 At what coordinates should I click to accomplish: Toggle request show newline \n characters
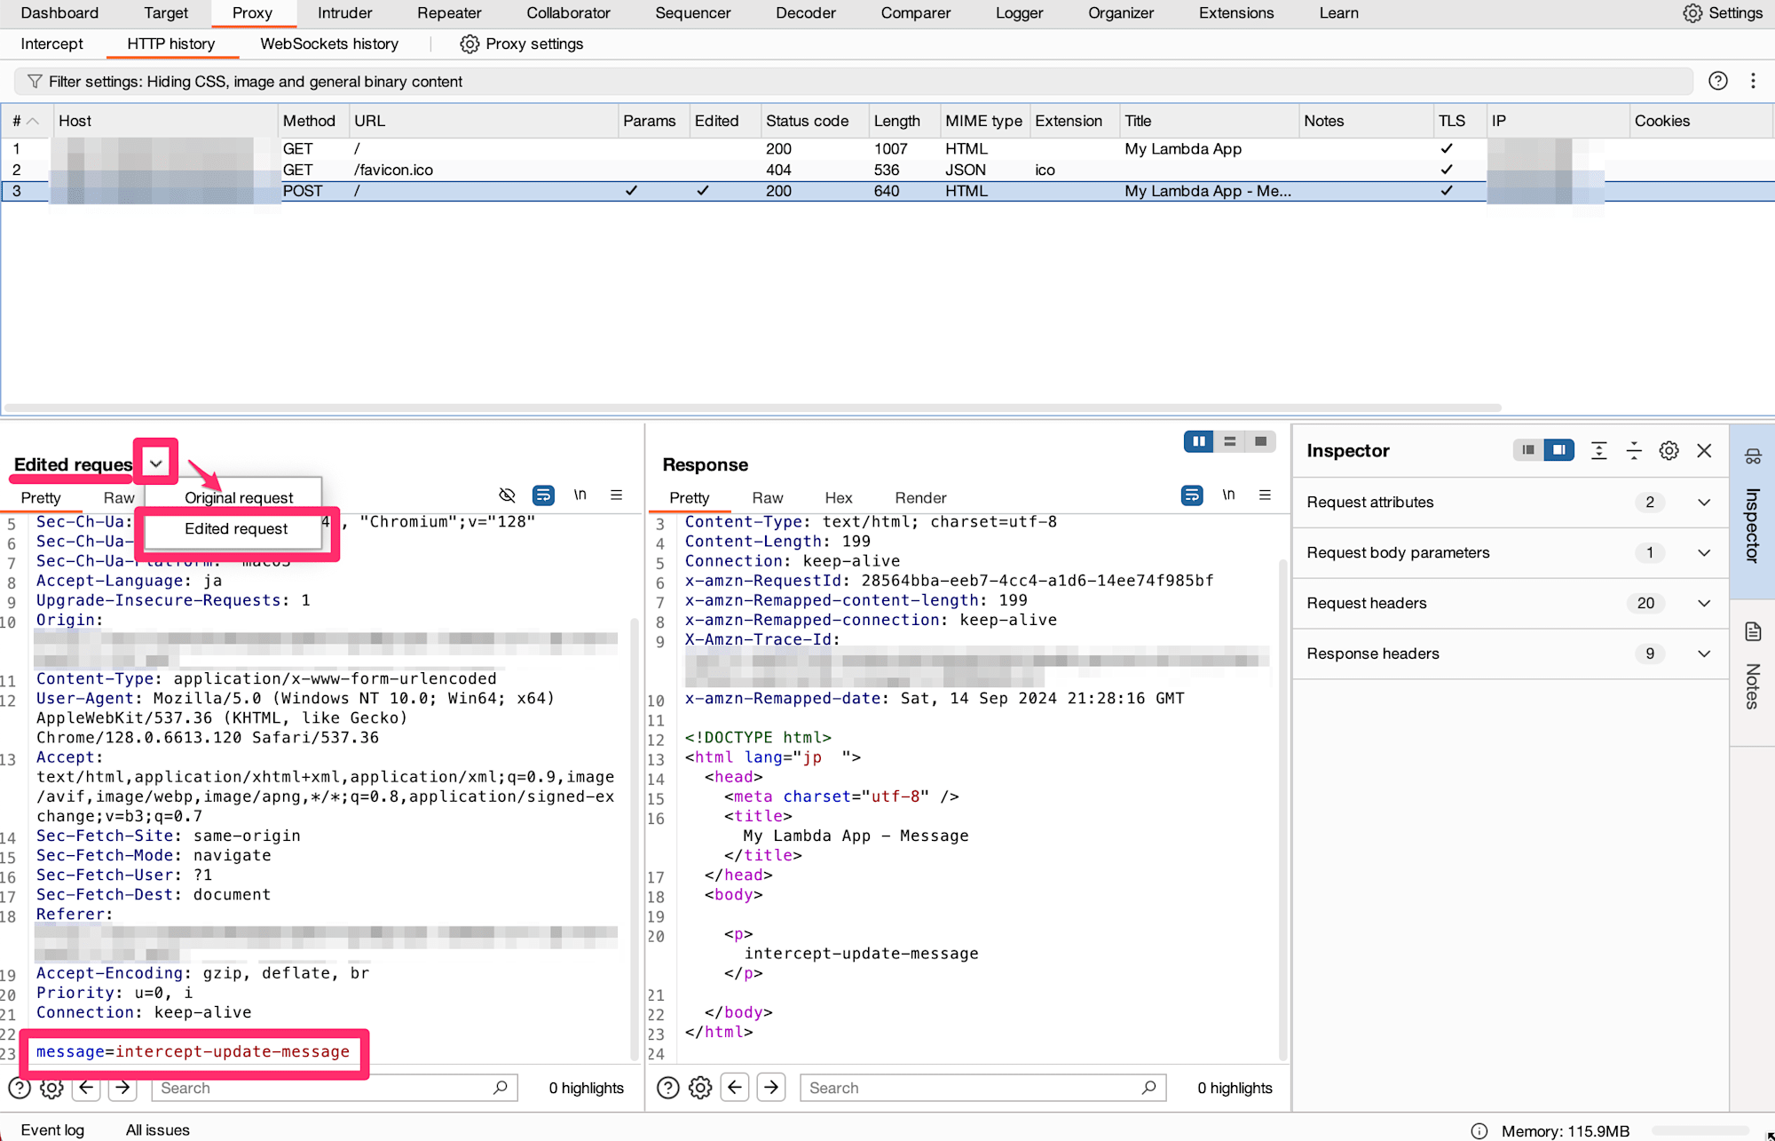tap(580, 495)
